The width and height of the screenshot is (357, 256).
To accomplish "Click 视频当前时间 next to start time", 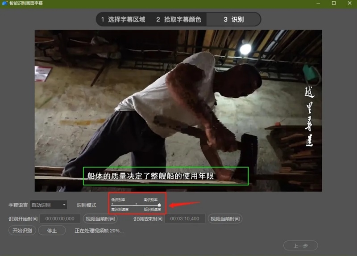I will click(x=100, y=219).
